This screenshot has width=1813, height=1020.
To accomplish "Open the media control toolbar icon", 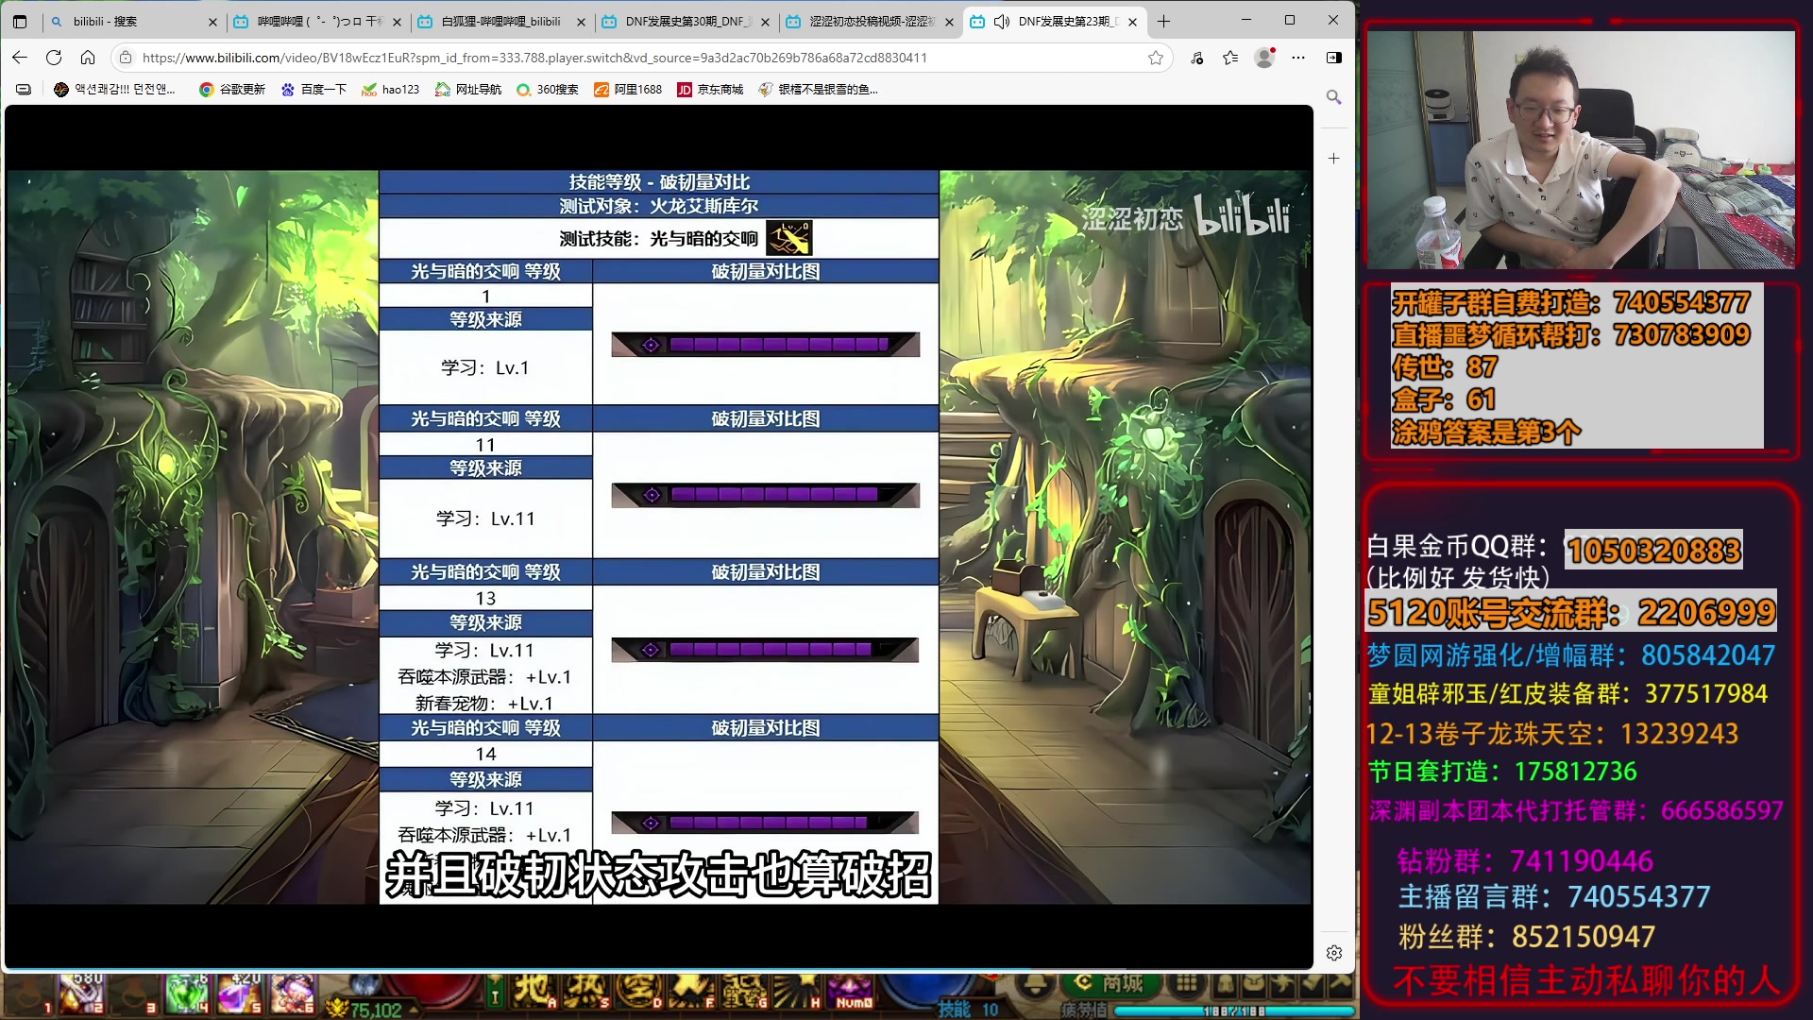I will (1197, 58).
